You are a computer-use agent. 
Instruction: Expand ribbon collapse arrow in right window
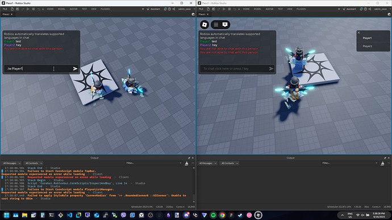pyautogui.click(x=339, y=9)
